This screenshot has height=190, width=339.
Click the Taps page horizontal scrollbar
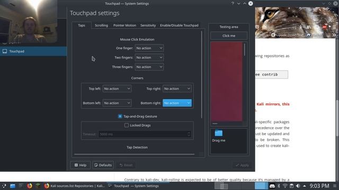pyautogui.click(x=134, y=154)
